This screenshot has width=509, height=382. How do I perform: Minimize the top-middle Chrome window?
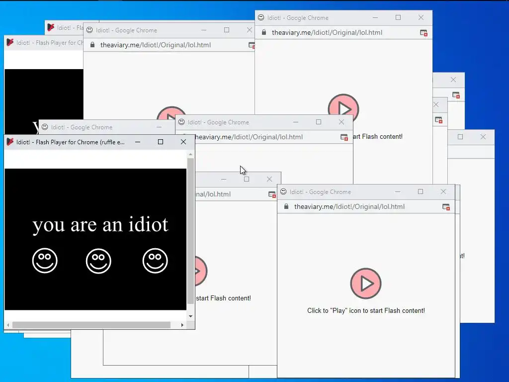click(204, 30)
